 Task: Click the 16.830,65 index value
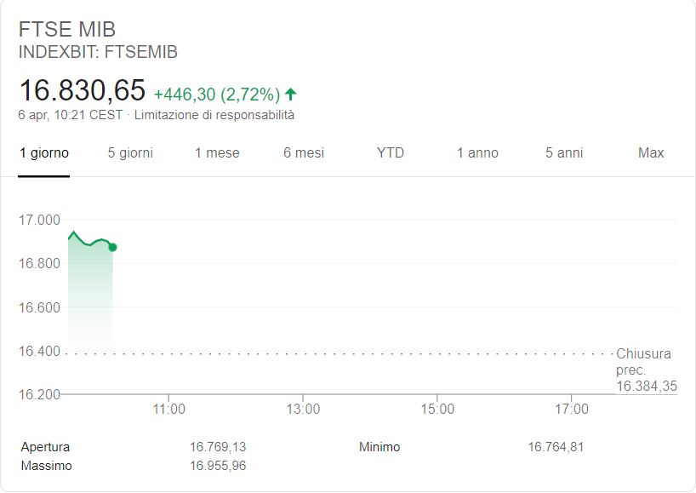coord(83,90)
